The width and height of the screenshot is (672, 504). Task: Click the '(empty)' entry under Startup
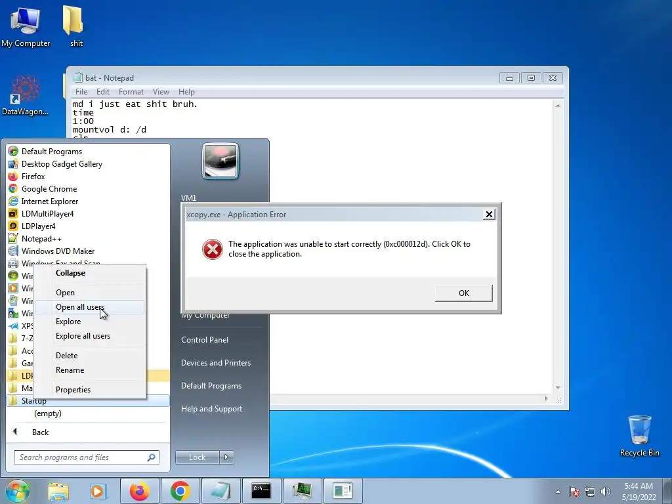pyautogui.click(x=48, y=413)
